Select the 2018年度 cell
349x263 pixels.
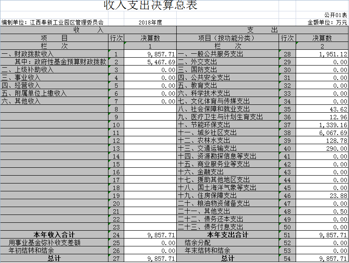coord(150,22)
